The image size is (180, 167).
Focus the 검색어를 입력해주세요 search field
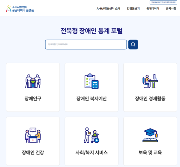click(86, 44)
